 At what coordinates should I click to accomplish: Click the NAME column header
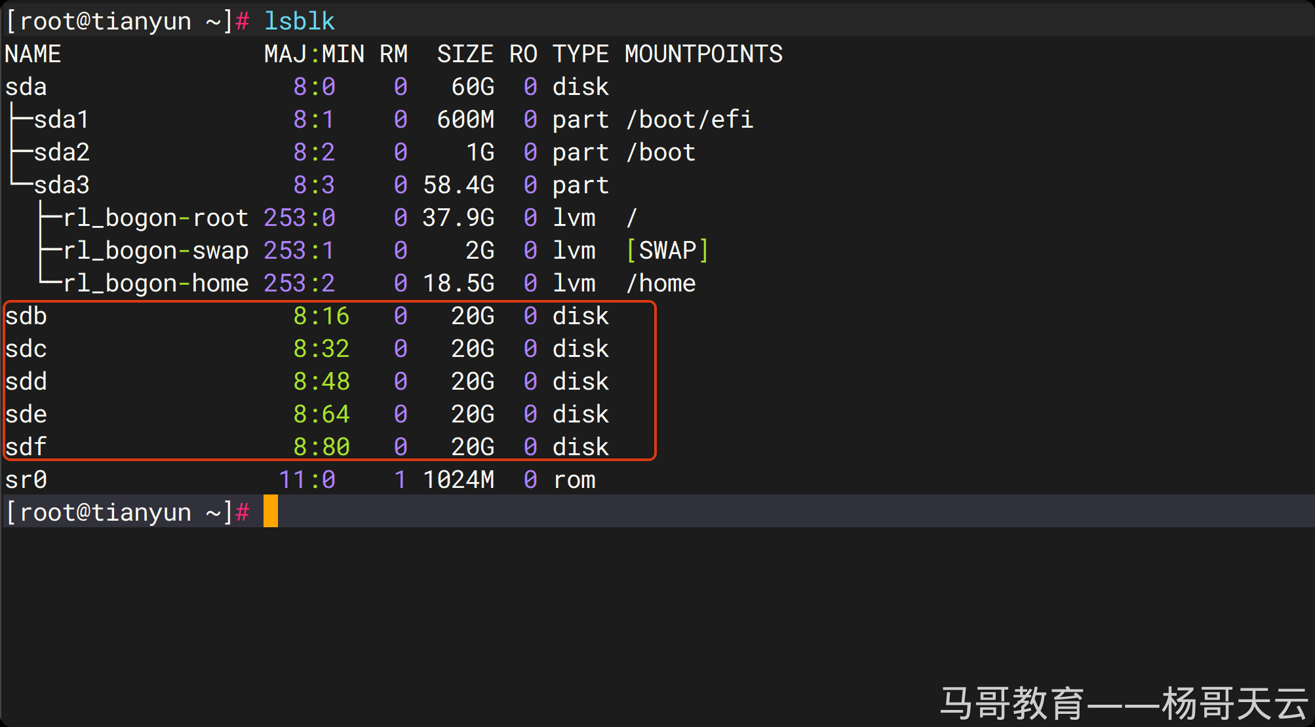(x=33, y=54)
